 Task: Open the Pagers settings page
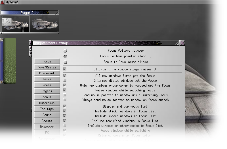pos(47,91)
